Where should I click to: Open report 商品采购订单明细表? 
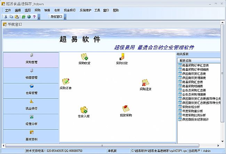[194, 70]
